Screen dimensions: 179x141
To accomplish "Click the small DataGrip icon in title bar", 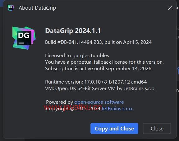I will tap(11, 8).
